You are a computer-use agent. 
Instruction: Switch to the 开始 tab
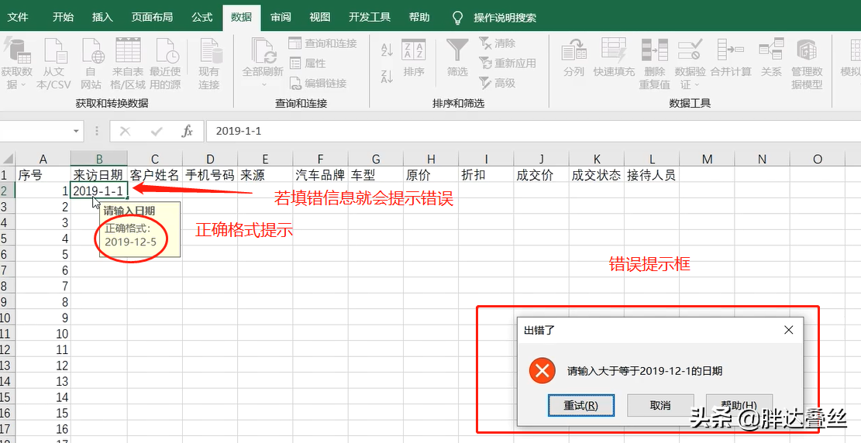tap(63, 17)
